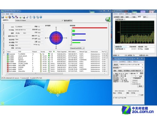
Task: Click the reload-adapter button beside the adapter dropdown
Action: tap(68, 20)
